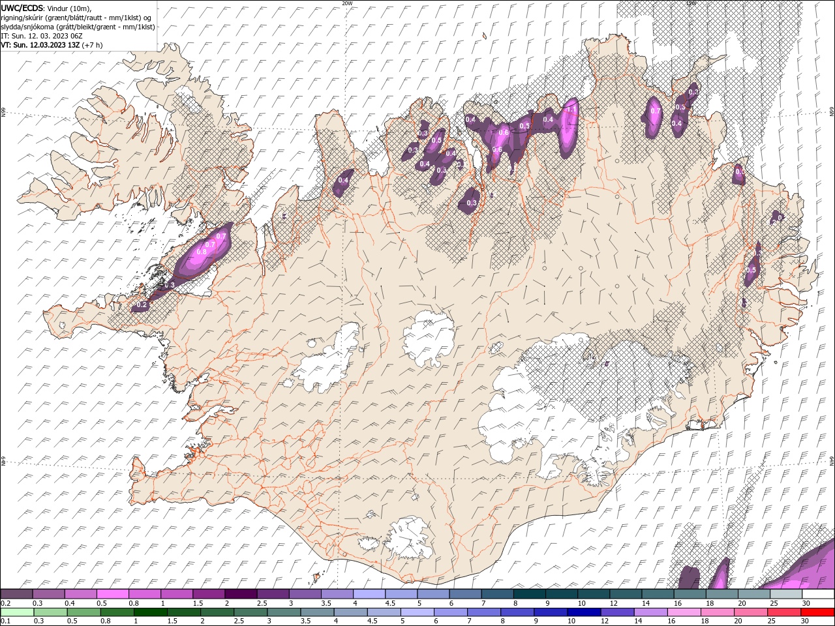Click the 20W longitude label at the top edge
Image resolution: width=835 pixels, height=626 pixels.
coord(346,3)
